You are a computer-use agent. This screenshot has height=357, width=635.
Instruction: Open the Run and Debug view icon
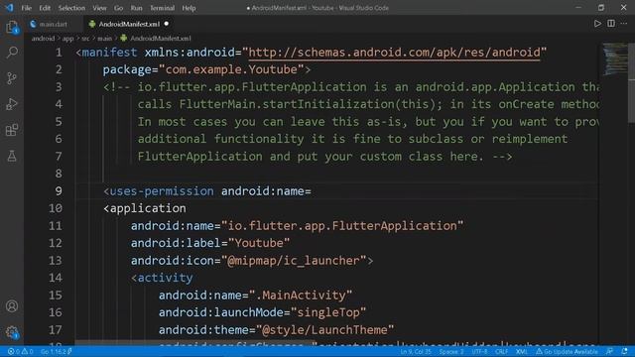click(x=12, y=104)
